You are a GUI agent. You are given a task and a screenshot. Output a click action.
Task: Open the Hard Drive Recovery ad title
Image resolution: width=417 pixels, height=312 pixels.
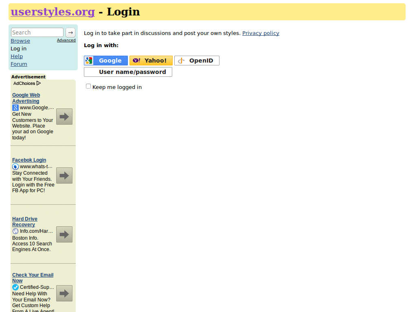(25, 221)
